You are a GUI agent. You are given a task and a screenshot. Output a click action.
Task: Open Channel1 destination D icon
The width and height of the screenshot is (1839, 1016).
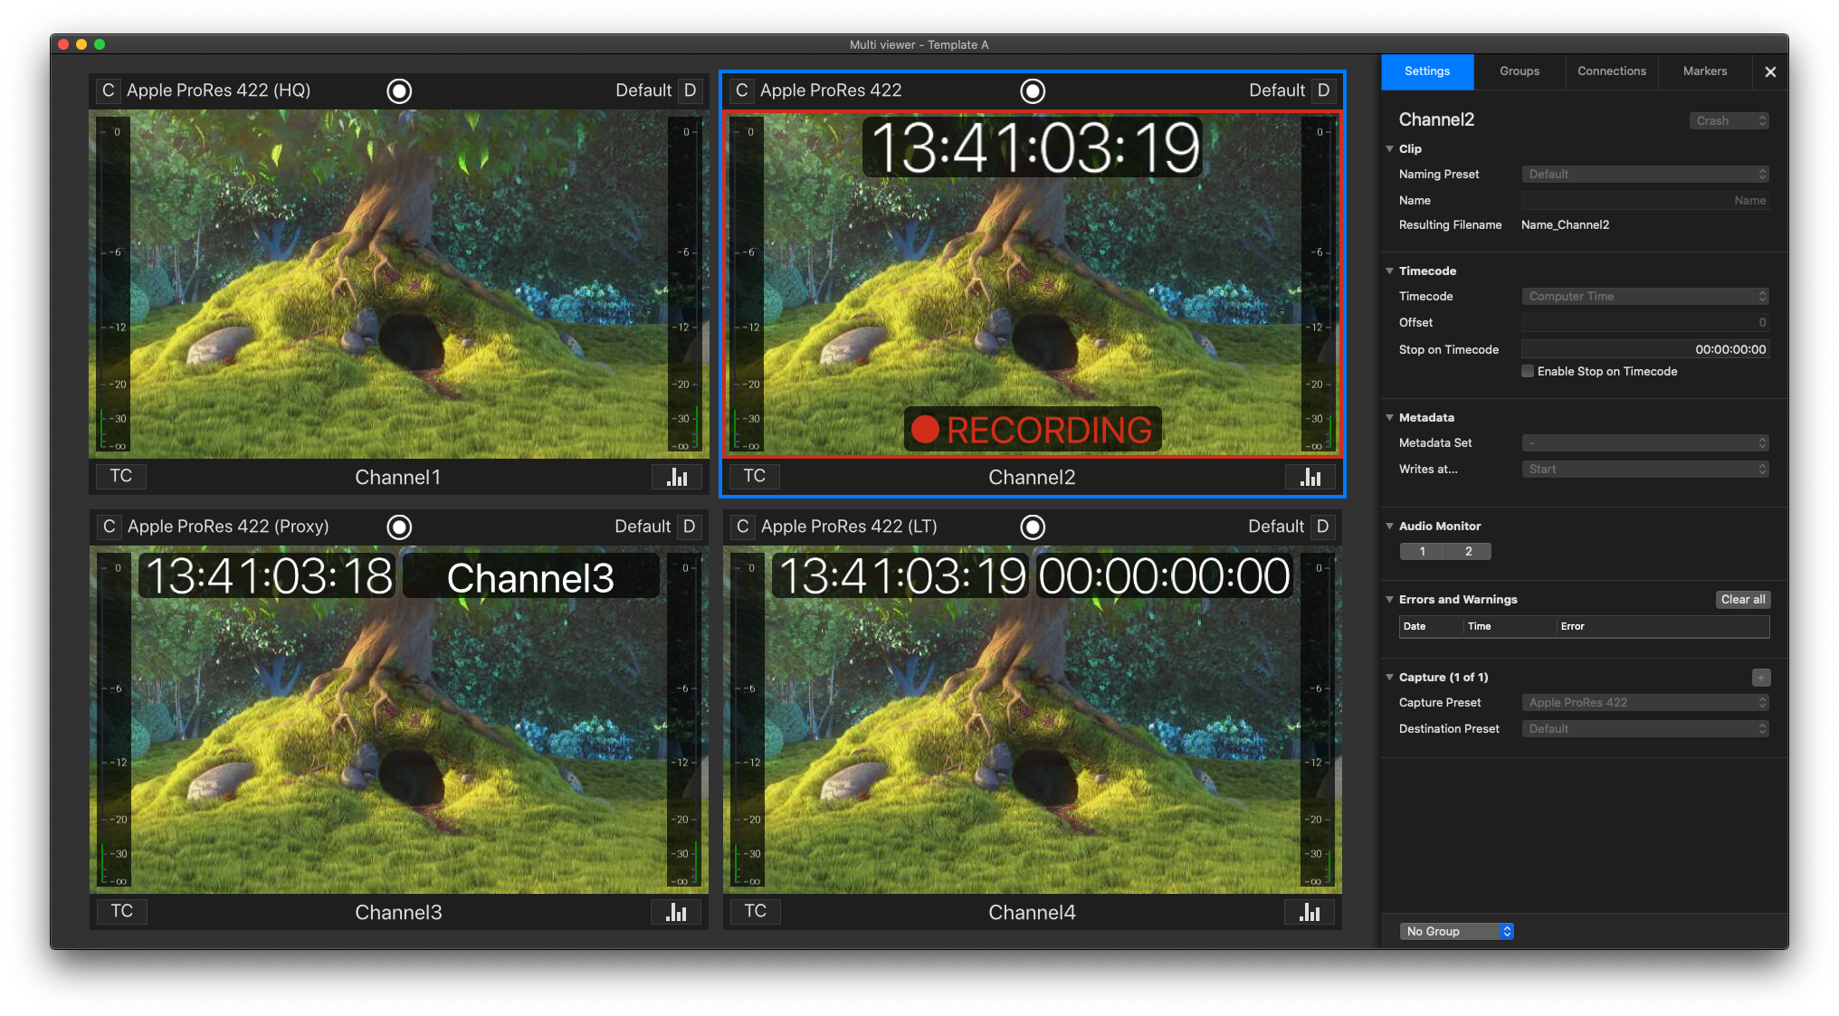[690, 90]
